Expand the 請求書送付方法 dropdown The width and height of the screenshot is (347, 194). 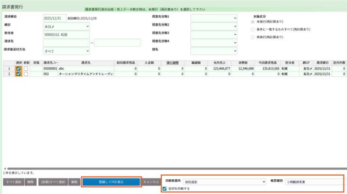coord(66,51)
